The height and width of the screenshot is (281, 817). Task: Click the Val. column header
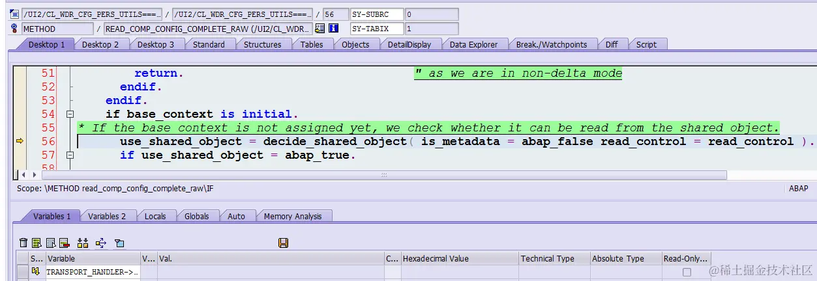(271, 258)
